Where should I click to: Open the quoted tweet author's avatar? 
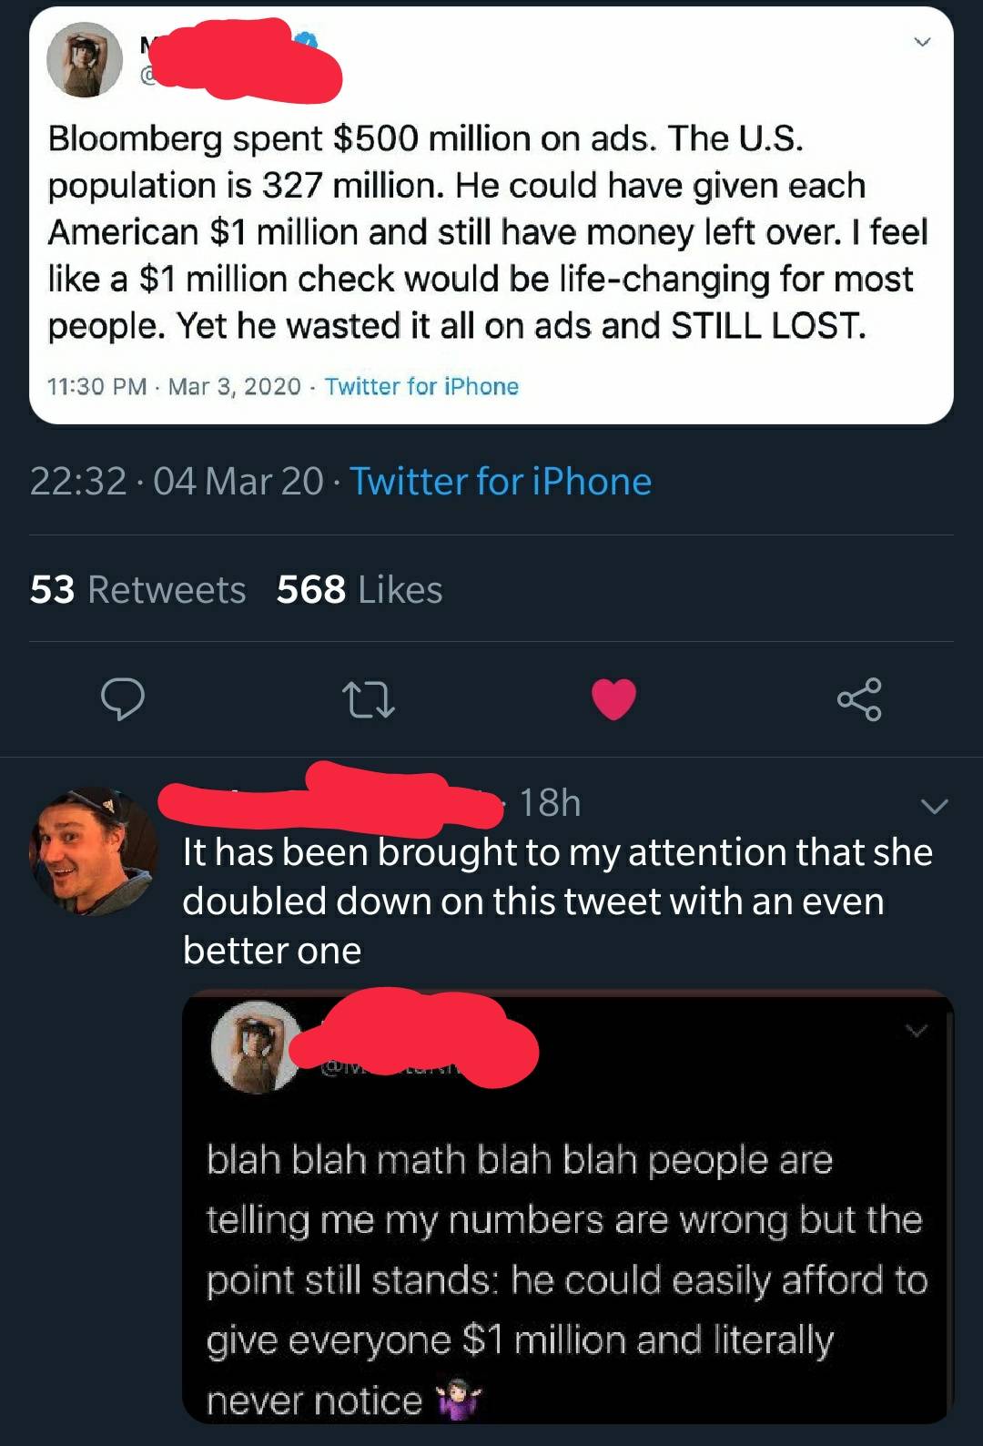(85, 60)
